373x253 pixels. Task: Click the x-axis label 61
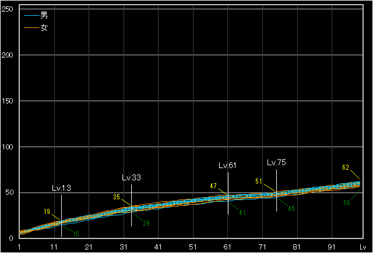(227, 247)
